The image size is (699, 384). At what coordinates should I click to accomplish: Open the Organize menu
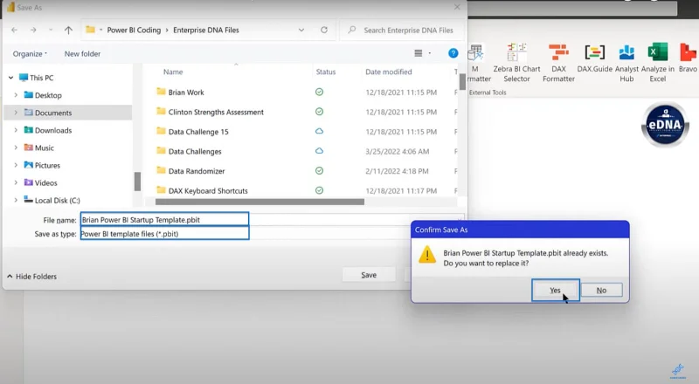30,53
